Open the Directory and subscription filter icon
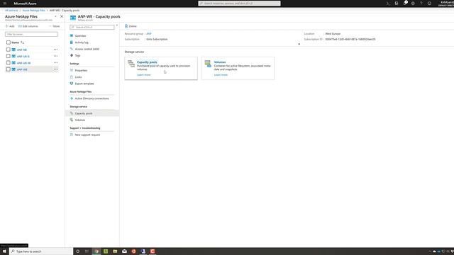 pos(397,4)
